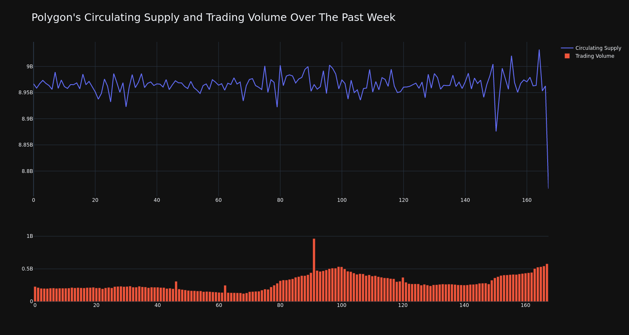Viewport: 629px width, 335px height.
Task: Click the last volume bar on the right
Action: pos(547,283)
